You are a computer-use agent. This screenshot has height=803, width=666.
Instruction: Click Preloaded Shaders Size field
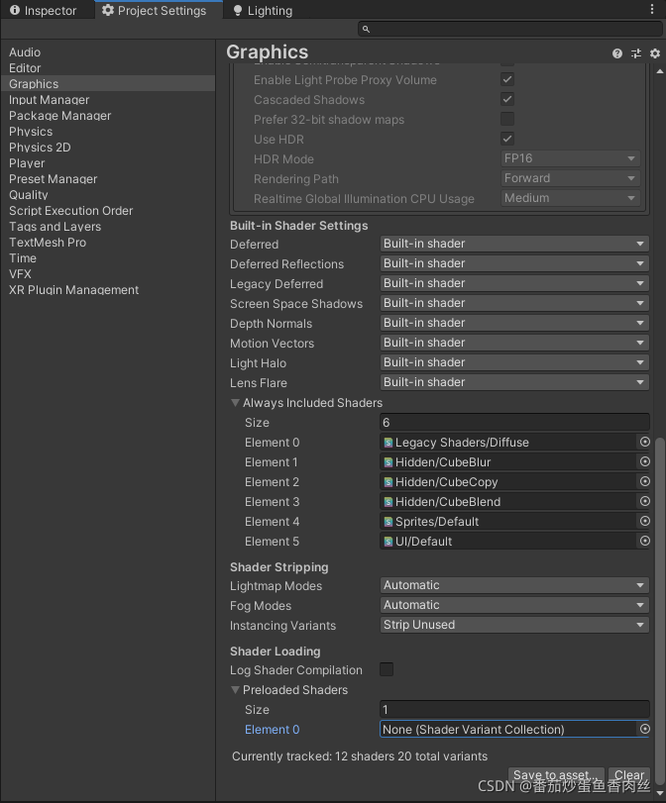coord(514,710)
